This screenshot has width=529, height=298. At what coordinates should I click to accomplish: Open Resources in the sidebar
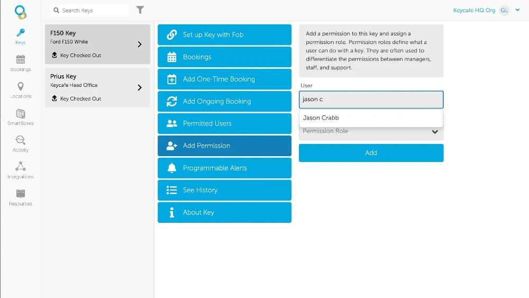click(x=21, y=198)
